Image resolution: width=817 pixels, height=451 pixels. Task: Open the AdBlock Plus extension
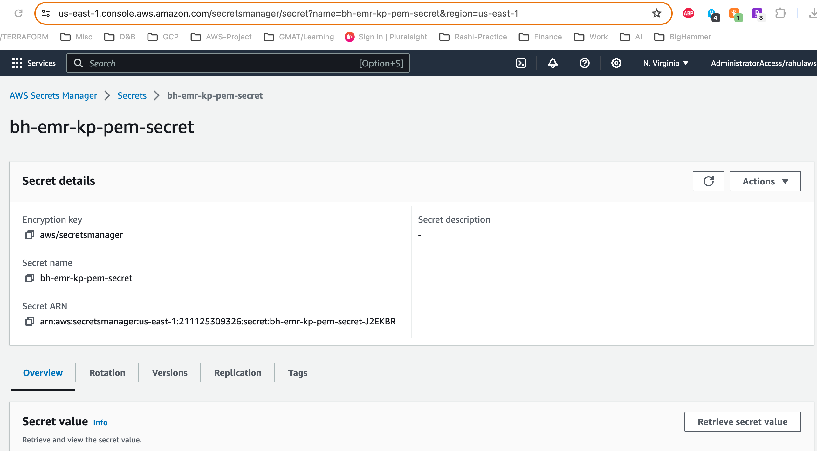tap(688, 13)
